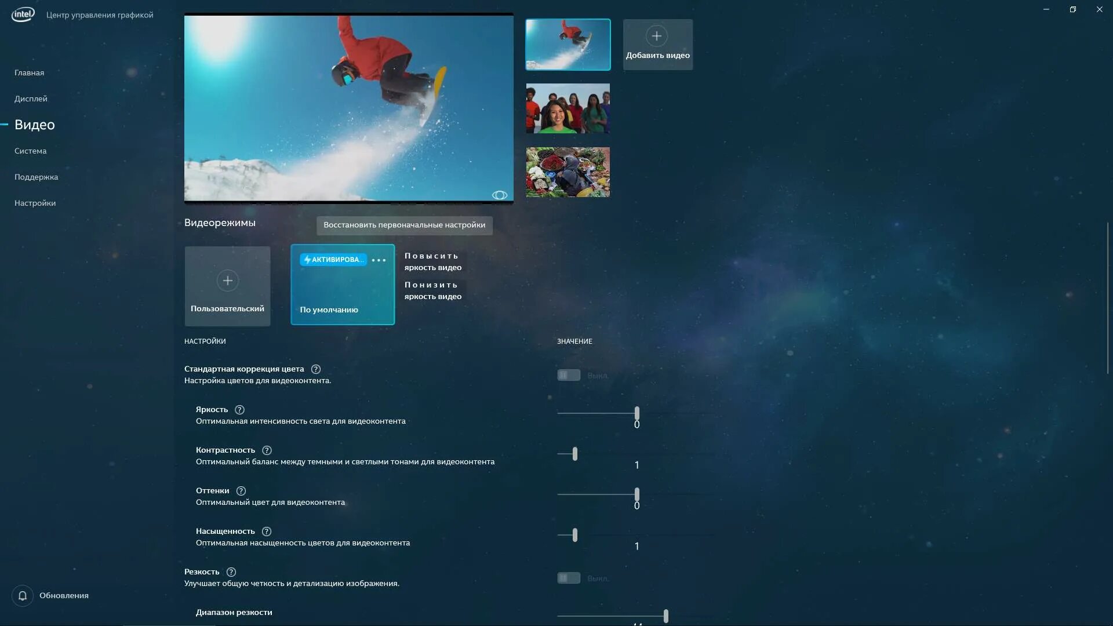Open help icon next to Контрастность
Image resolution: width=1113 pixels, height=626 pixels.
[x=267, y=450]
